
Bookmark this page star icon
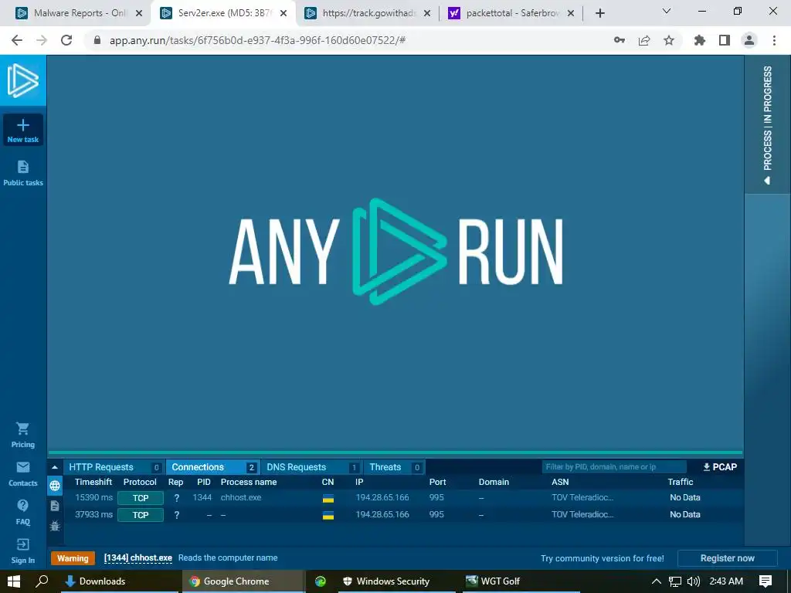pos(669,40)
